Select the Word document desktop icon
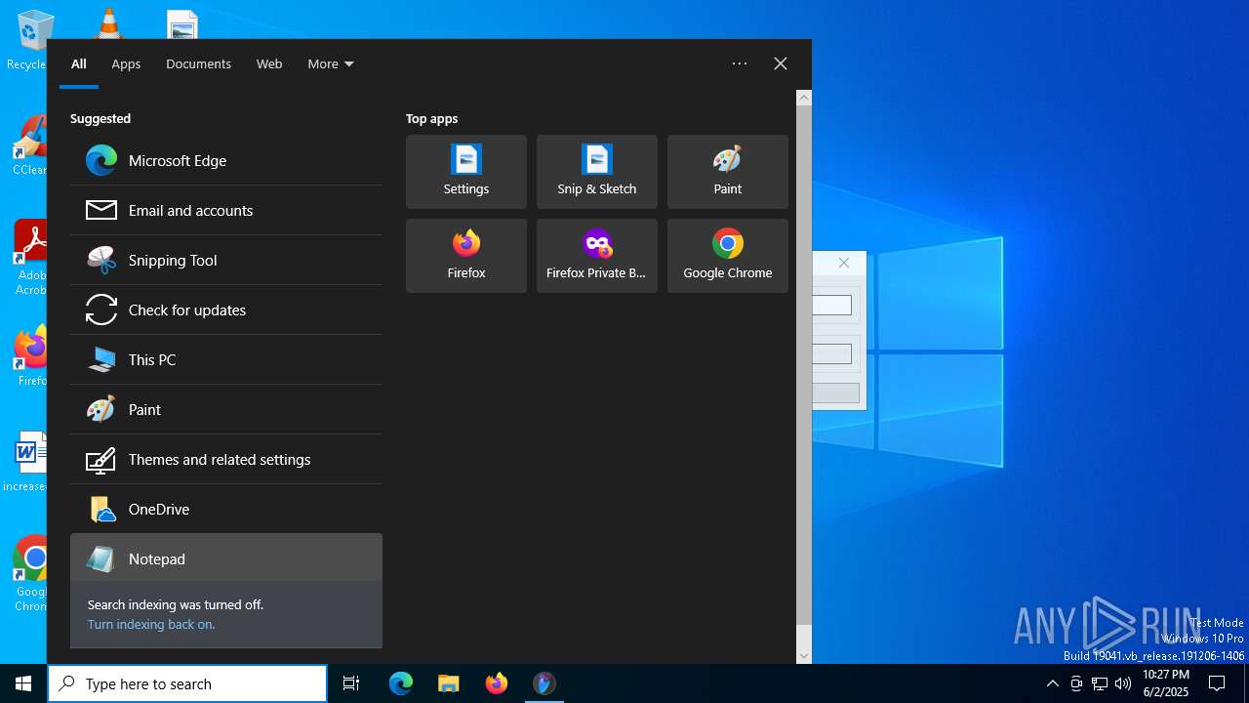Screen dimensions: 1249x703 click(x=27, y=461)
